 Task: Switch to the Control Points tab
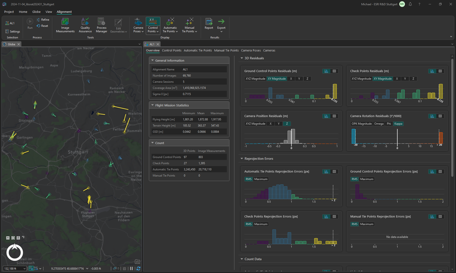(171, 51)
